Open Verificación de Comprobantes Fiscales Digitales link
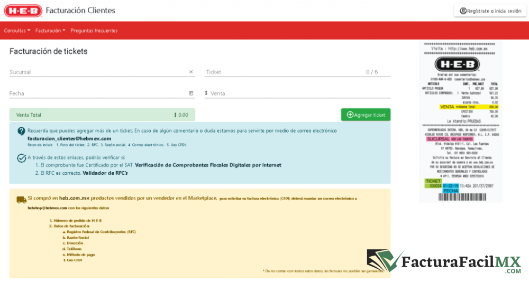 [x=208, y=165]
